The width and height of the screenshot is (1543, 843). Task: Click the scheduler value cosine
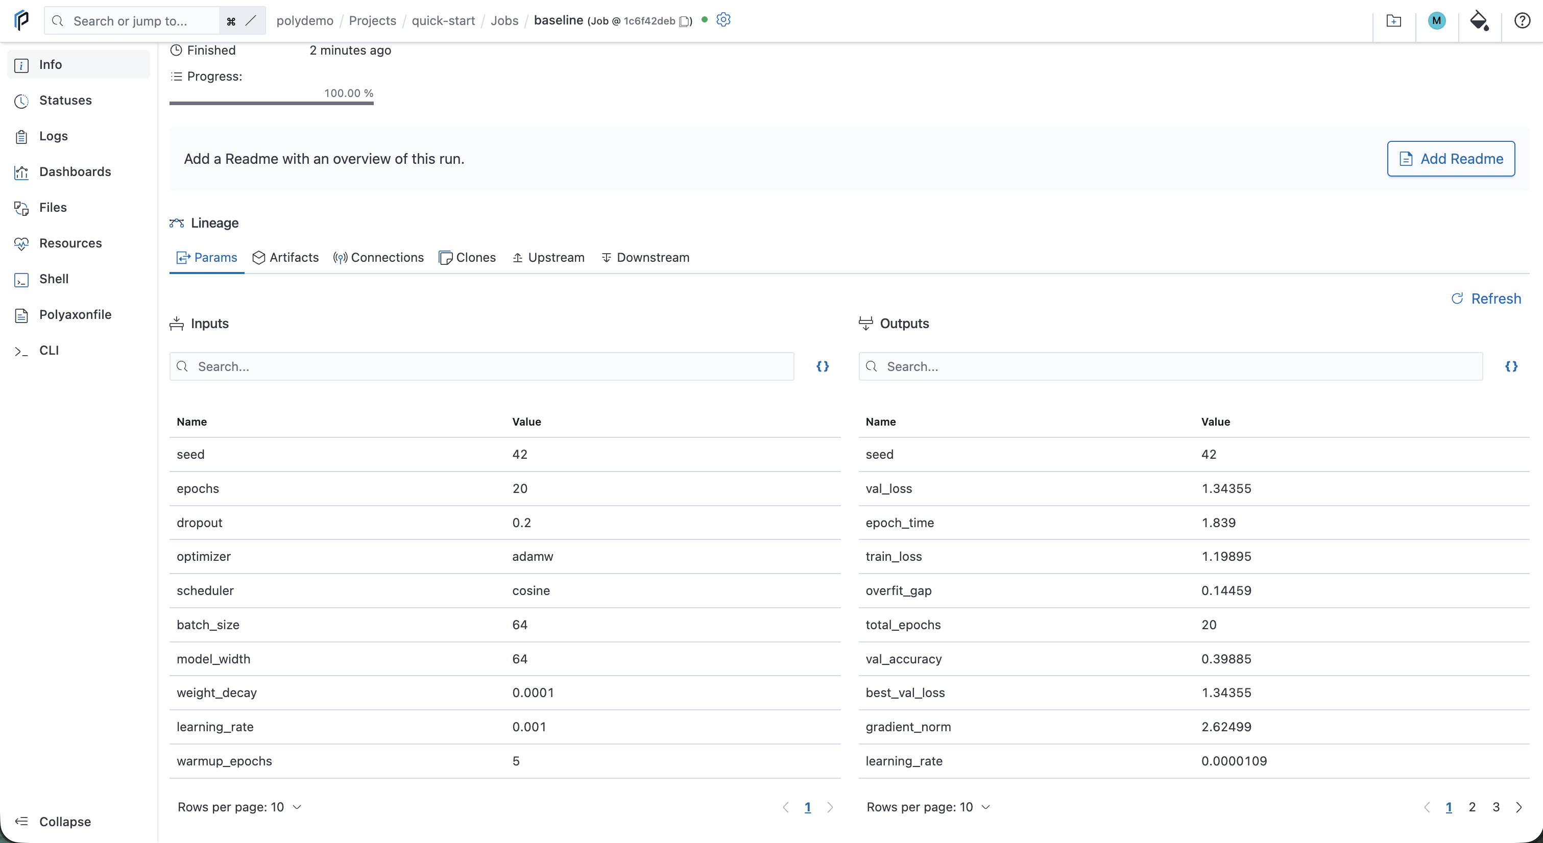(531, 590)
